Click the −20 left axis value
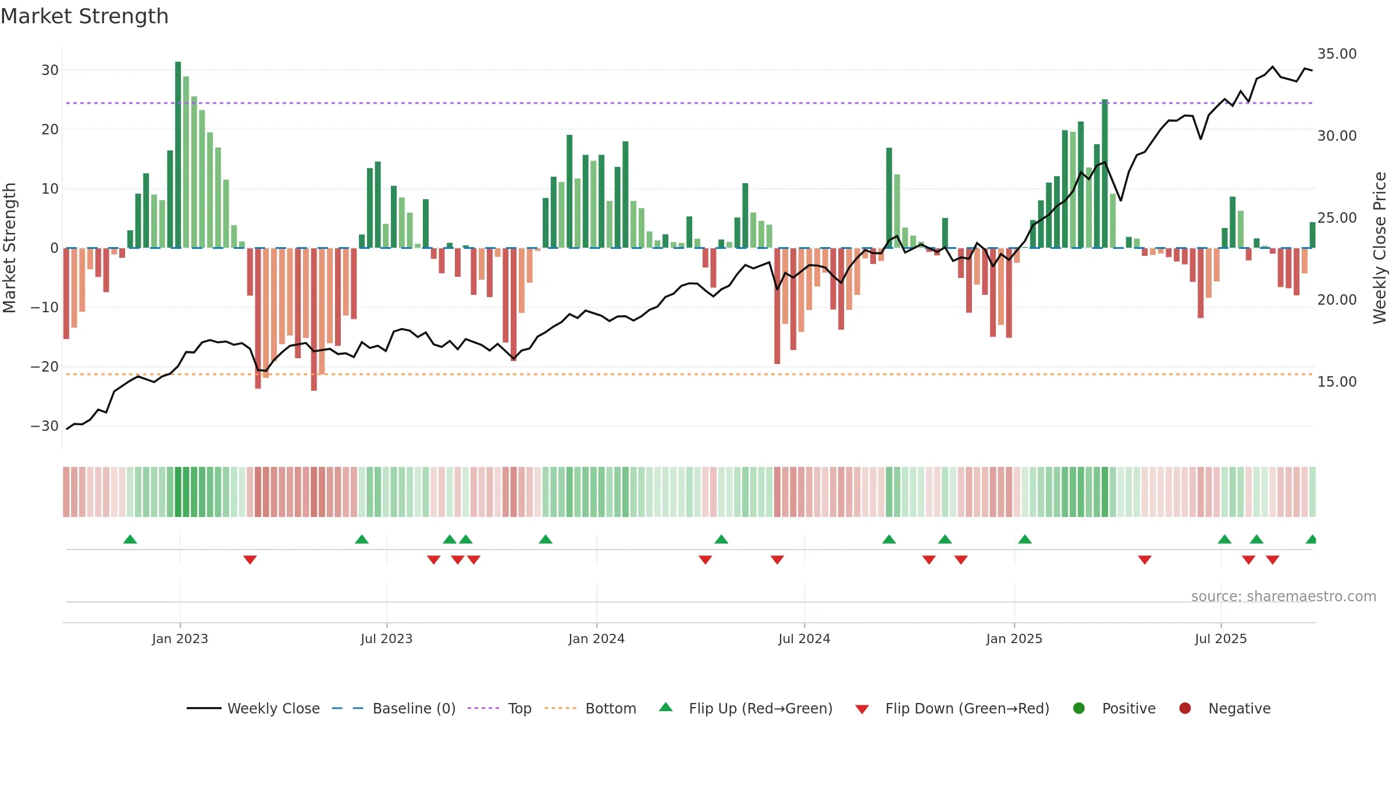Screen dimensions: 1396x785 tap(45, 367)
